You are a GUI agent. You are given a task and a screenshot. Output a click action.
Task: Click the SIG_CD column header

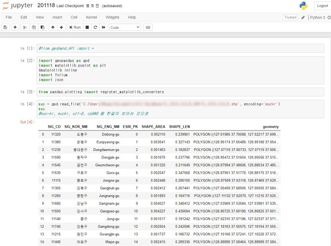pos(54,127)
